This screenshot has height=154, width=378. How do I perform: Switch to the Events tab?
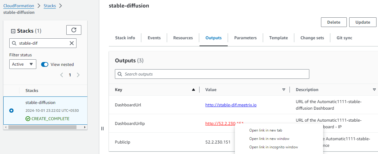click(x=154, y=38)
